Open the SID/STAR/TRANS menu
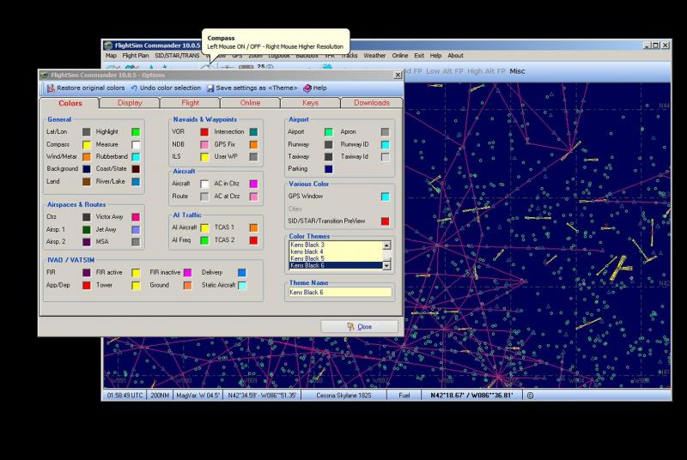 pos(177,56)
